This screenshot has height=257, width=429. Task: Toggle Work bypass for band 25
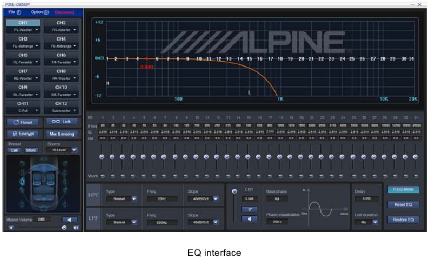(x=353, y=176)
